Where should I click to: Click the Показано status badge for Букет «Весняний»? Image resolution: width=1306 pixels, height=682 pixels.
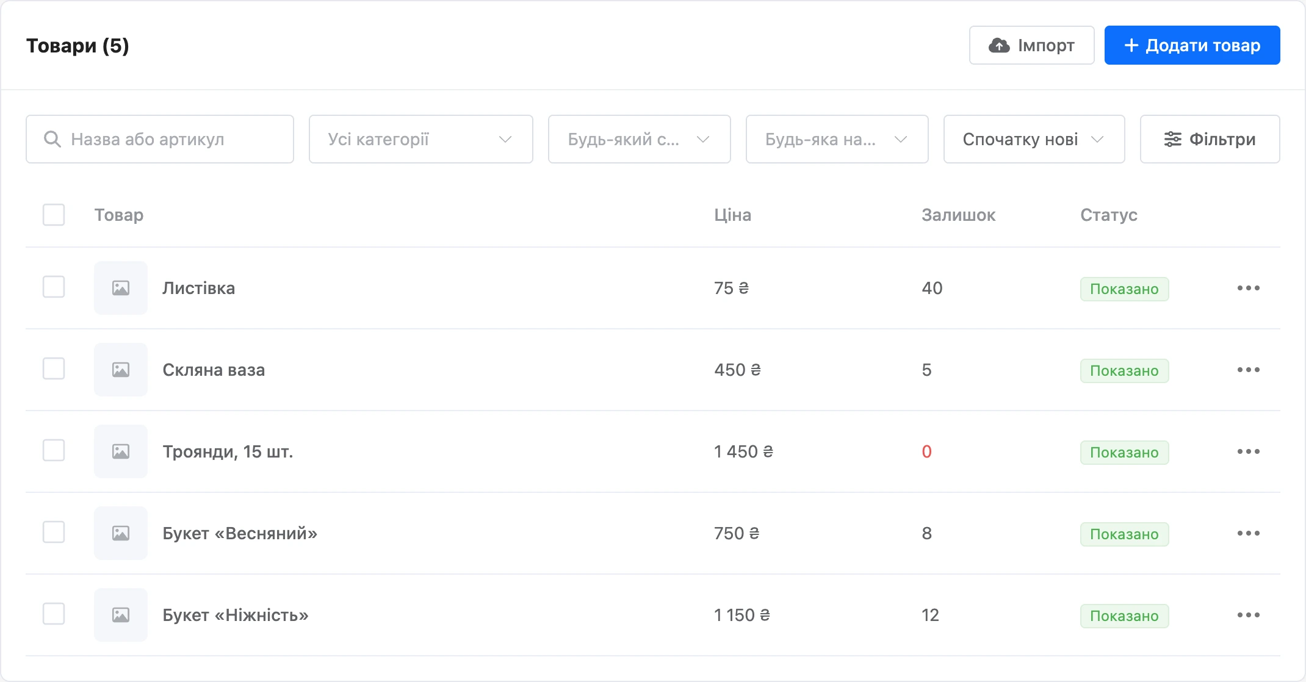[x=1124, y=534]
